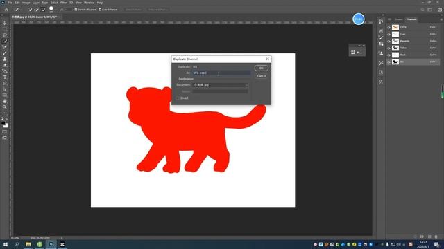
Task: Click the 'As' channel name field
Action: [x=221, y=73]
